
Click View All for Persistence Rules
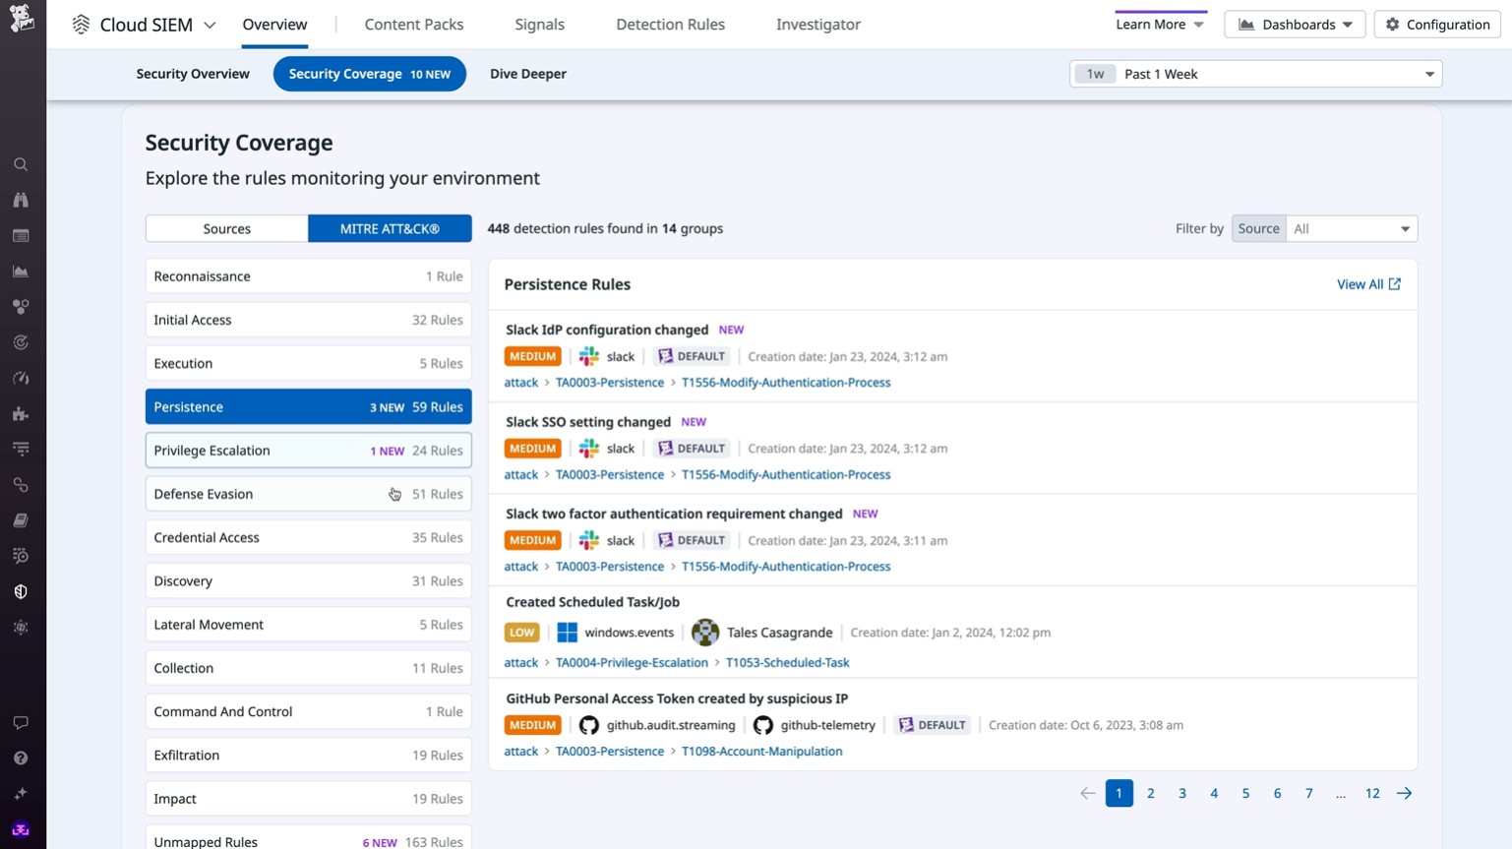coord(1368,284)
